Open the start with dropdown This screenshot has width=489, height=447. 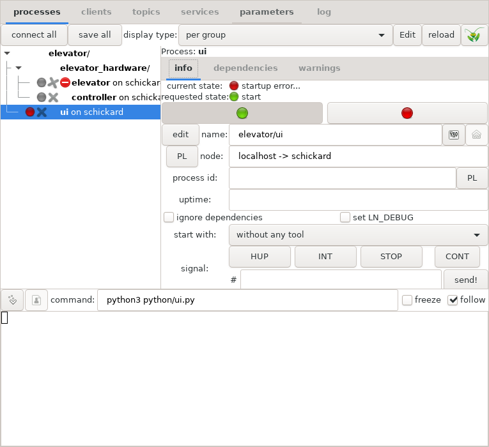coord(359,235)
